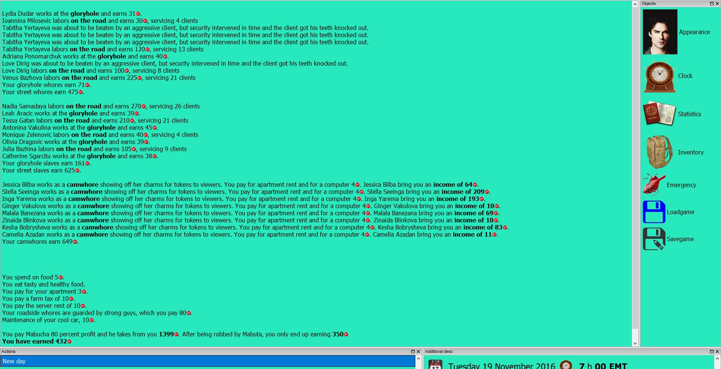This screenshot has width=721, height=369.
Task: Open the Inventory backpack
Action: click(659, 152)
